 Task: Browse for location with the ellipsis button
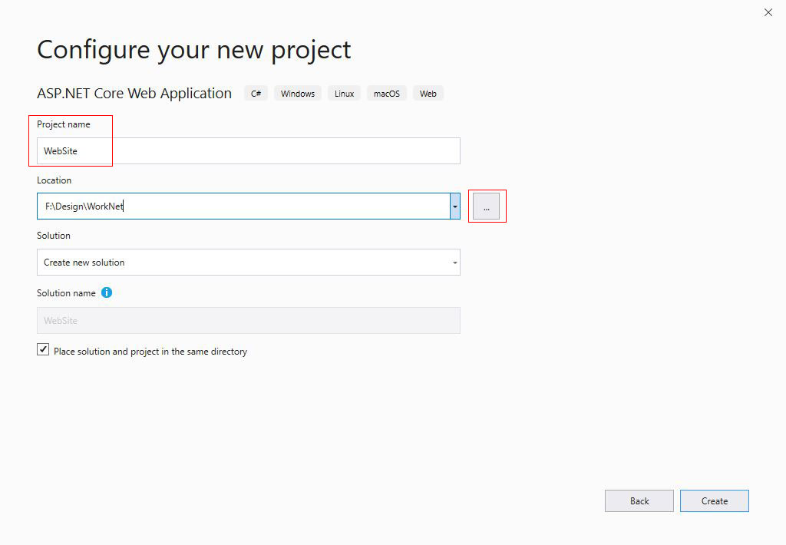point(486,206)
